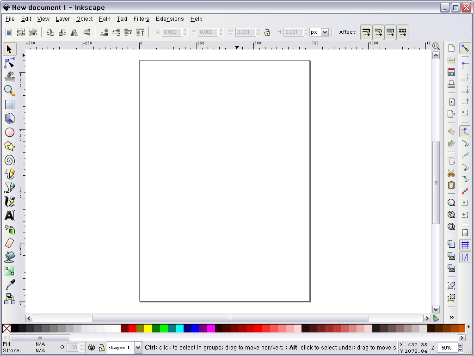Select the Spray tool

point(9,230)
